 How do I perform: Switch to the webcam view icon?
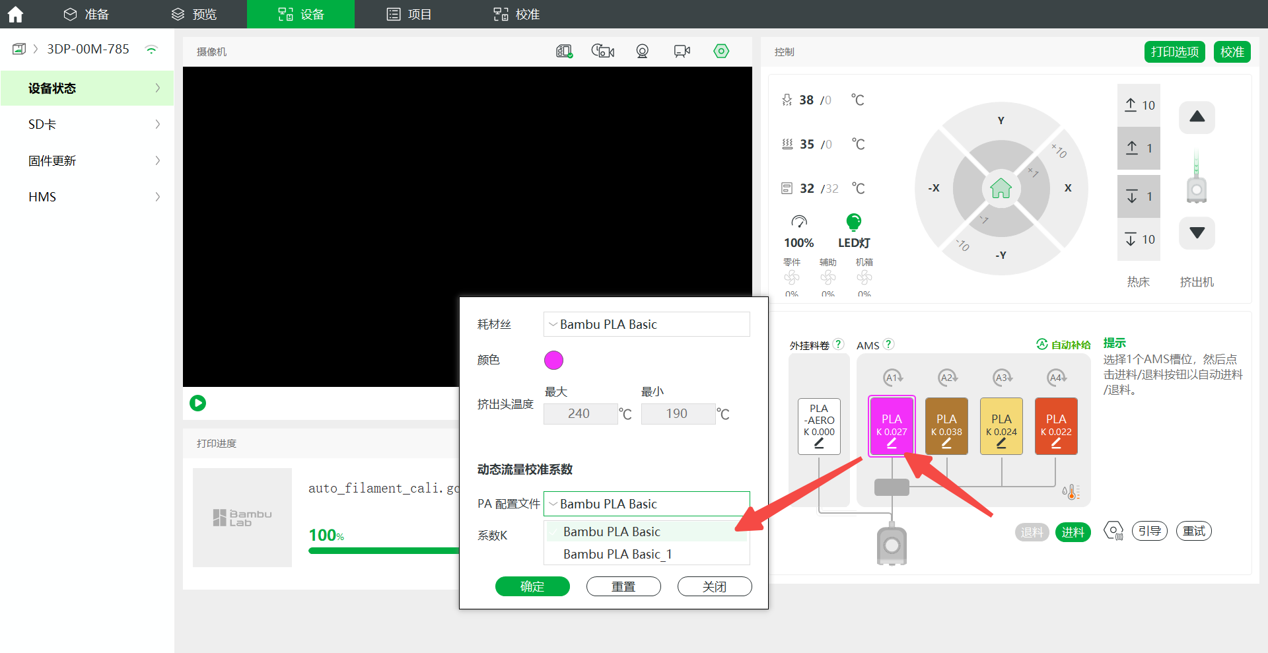tap(642, 51)
